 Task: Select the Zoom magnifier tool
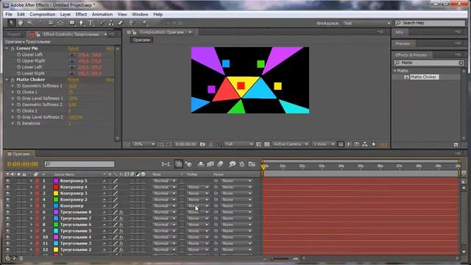click(29, 23)
